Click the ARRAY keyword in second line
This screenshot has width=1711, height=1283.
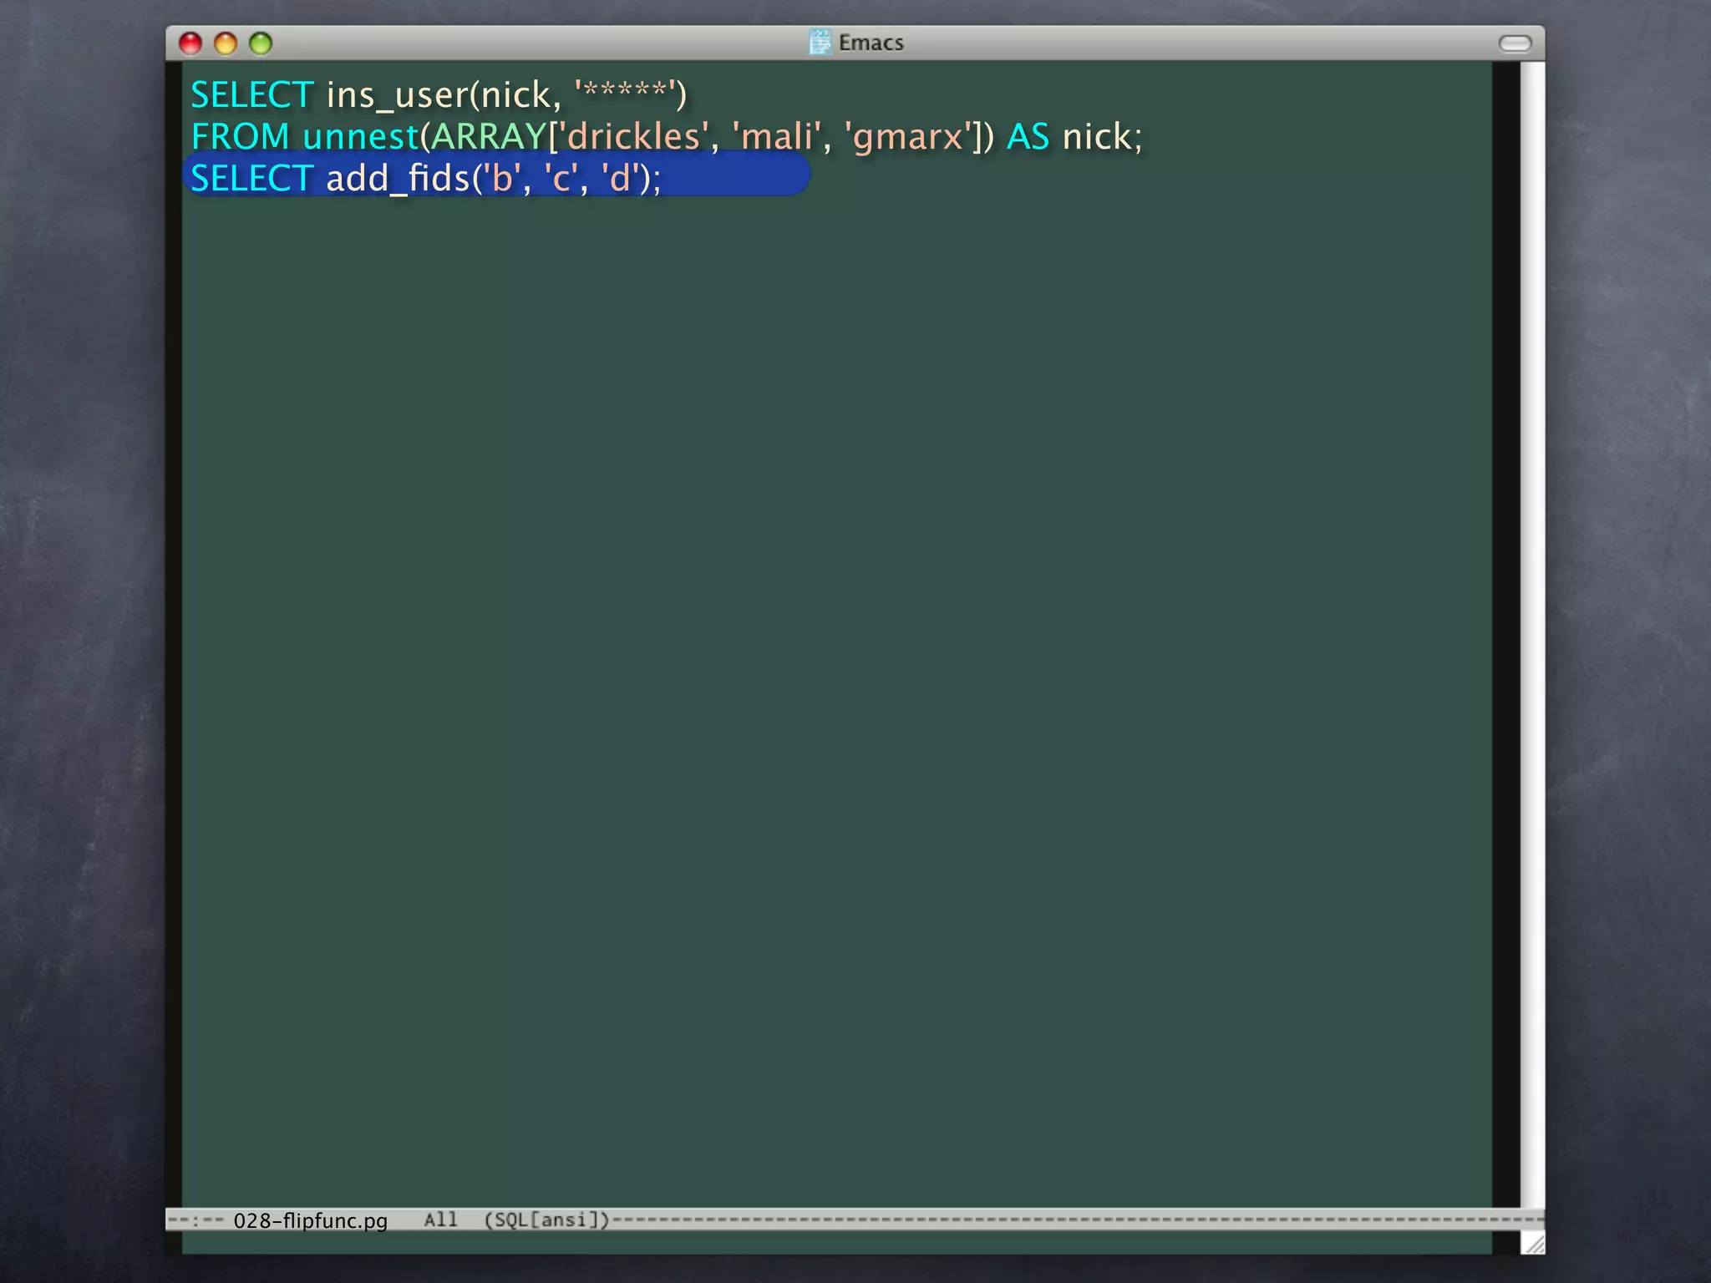[489, 137]
